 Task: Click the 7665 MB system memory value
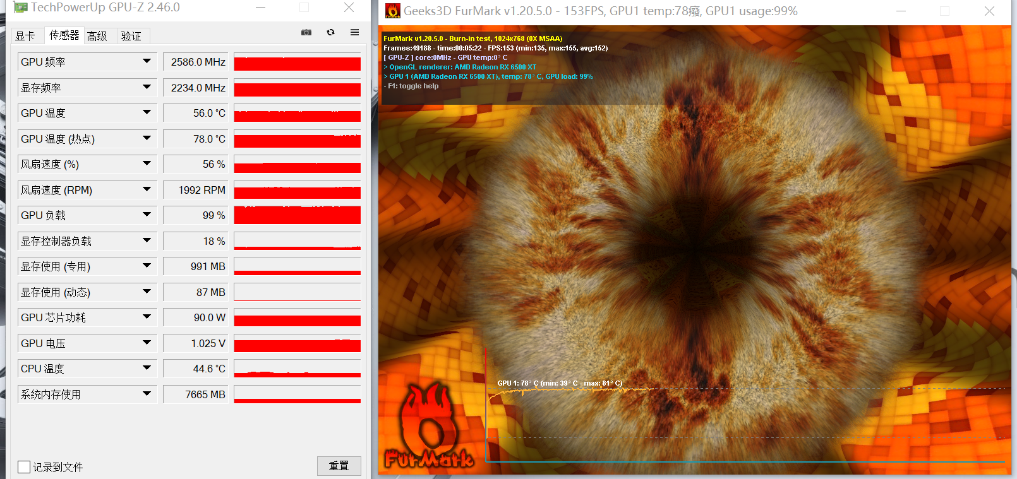(196, 394)
